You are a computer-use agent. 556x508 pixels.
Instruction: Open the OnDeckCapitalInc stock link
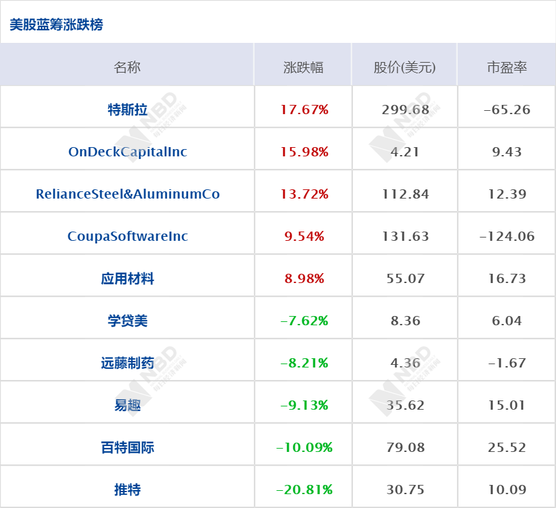[128, 152]
